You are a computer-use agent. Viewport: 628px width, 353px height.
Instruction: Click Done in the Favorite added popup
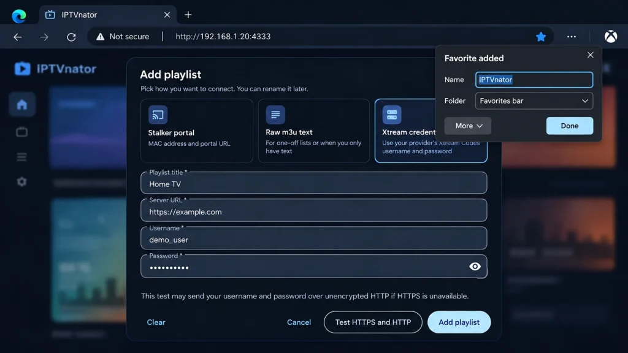[570, 126]
